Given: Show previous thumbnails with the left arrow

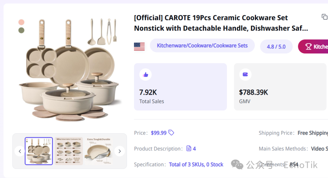Looking at the screenshot, I should 20,151.
